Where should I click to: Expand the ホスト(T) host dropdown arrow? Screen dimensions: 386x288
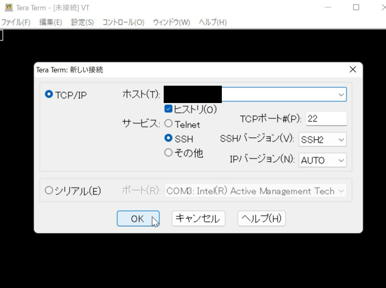point(341,95)
